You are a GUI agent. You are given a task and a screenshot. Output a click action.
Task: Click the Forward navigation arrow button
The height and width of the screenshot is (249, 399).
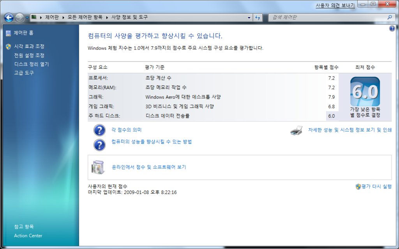(19, 18)
